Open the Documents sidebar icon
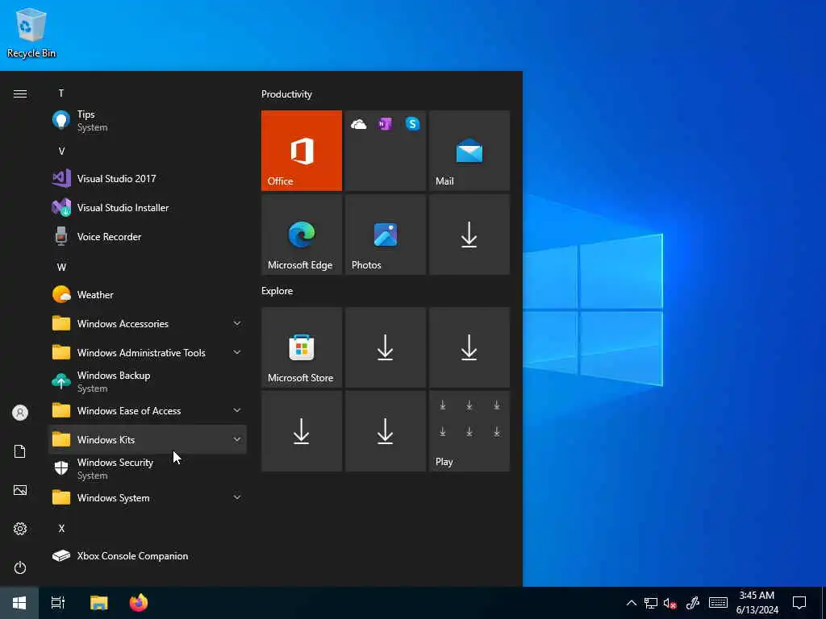This screenshot has height=619, width=826. tap(20, 451)
